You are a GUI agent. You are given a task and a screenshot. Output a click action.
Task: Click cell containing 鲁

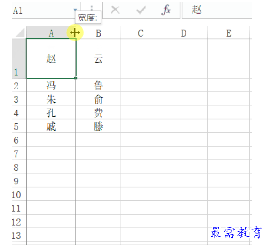pyautogui.click(x=98, y=85)
